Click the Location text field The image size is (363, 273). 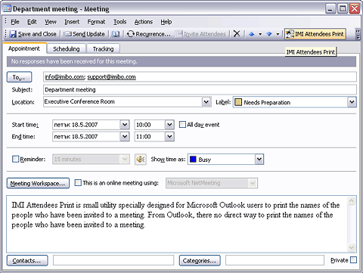(123, 102)
